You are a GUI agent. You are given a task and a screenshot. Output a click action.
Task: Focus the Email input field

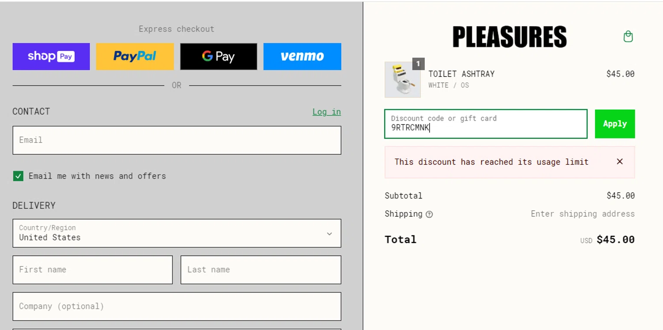point(177,140)
